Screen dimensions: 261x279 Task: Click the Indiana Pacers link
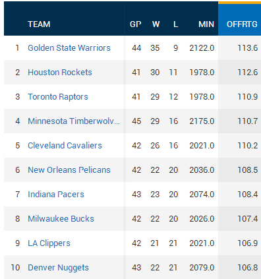[56, 195]
